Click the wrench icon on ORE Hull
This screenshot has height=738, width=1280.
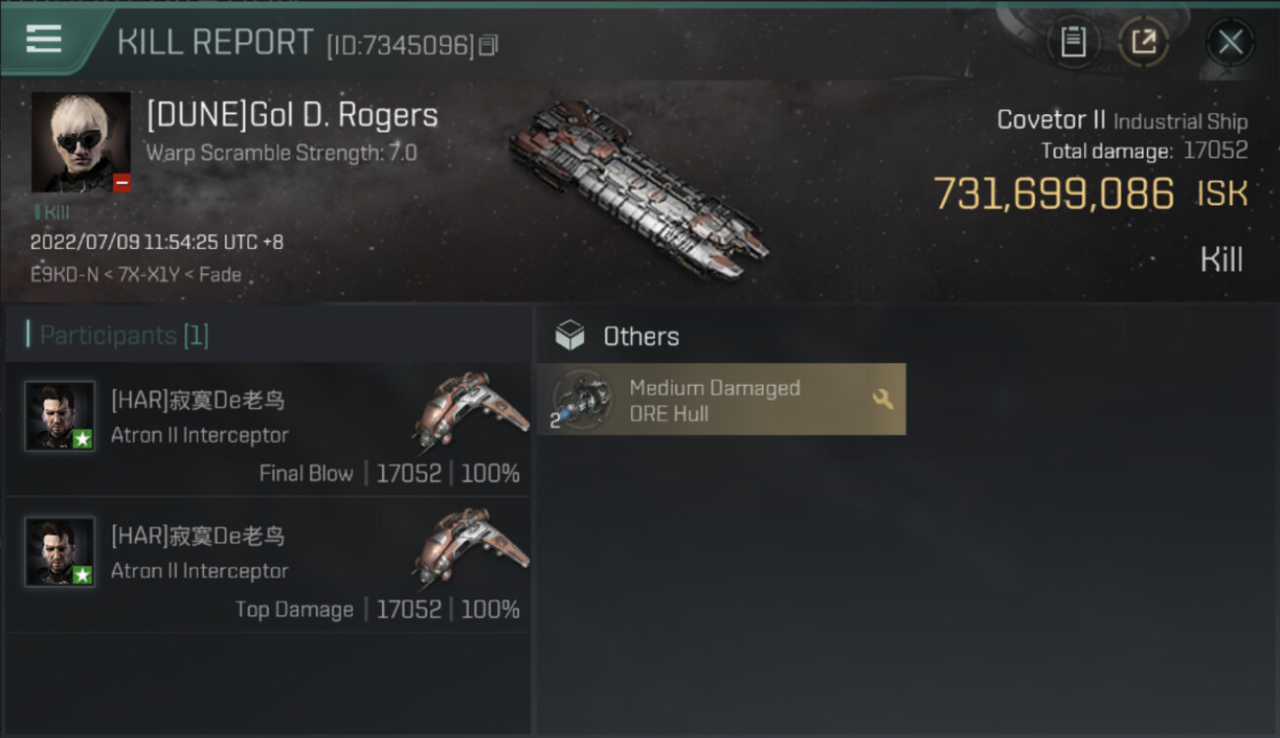[x=882, y=399]
